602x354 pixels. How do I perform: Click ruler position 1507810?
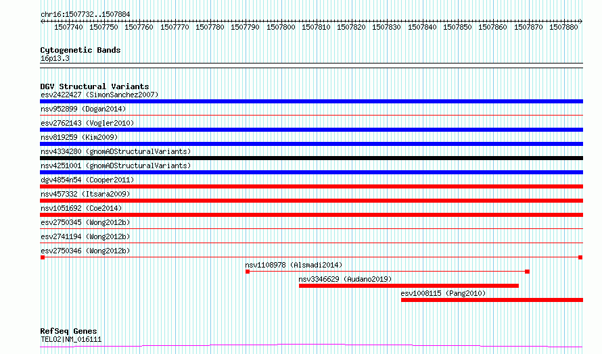(317, 27)
